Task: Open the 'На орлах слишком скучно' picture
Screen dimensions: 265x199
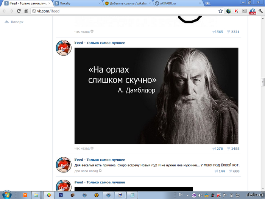Action: click(x=156, y=96)
